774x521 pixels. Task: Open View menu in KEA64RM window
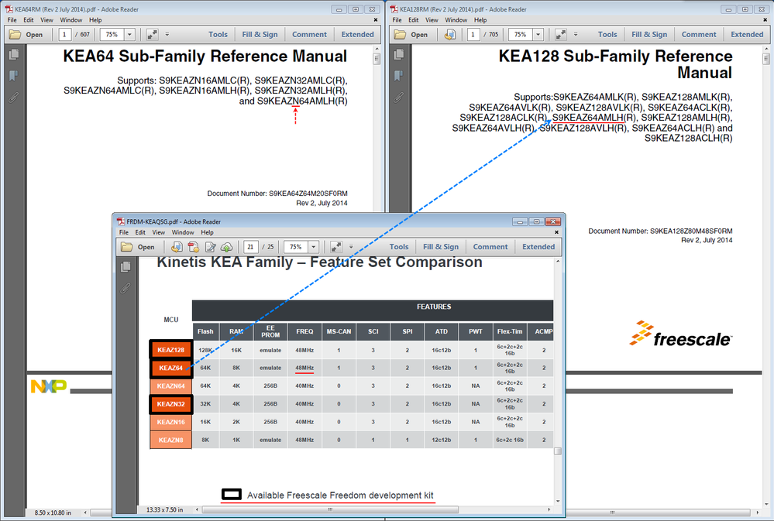[x=47, y=20]
